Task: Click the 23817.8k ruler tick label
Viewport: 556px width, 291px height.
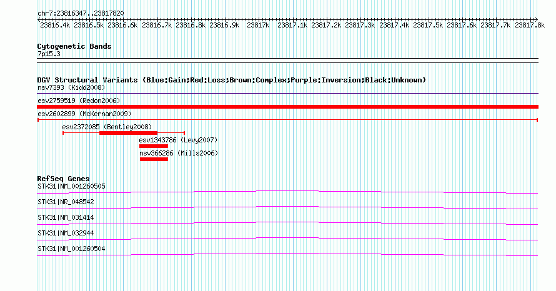Action: [x=530, y=25]
